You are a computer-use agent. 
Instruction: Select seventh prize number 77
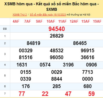(x=22, y=94)
